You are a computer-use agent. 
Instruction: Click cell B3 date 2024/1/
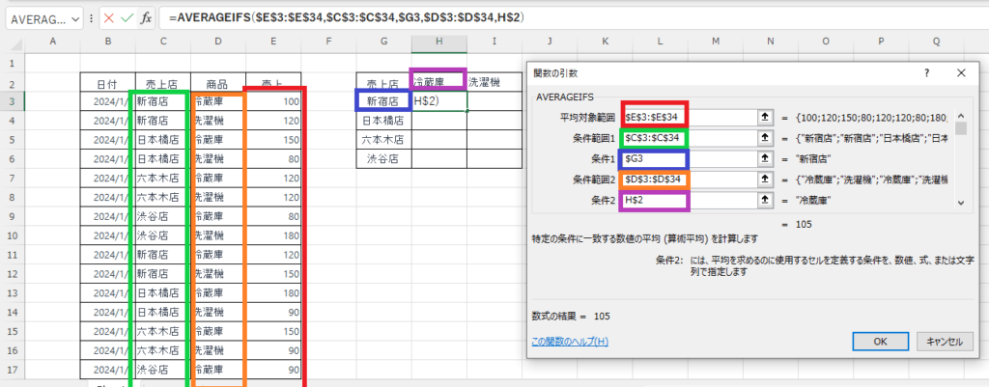[108, 100]
